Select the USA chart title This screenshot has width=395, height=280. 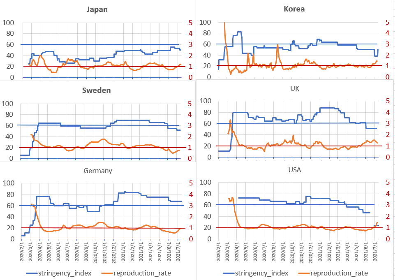click(x=294, y=169)
